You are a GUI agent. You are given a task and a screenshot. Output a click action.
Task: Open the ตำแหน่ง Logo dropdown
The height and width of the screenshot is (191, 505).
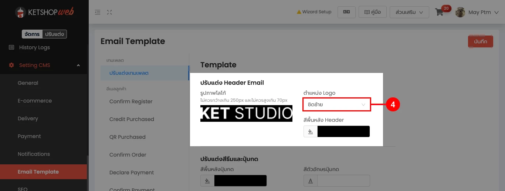[336, 105]
